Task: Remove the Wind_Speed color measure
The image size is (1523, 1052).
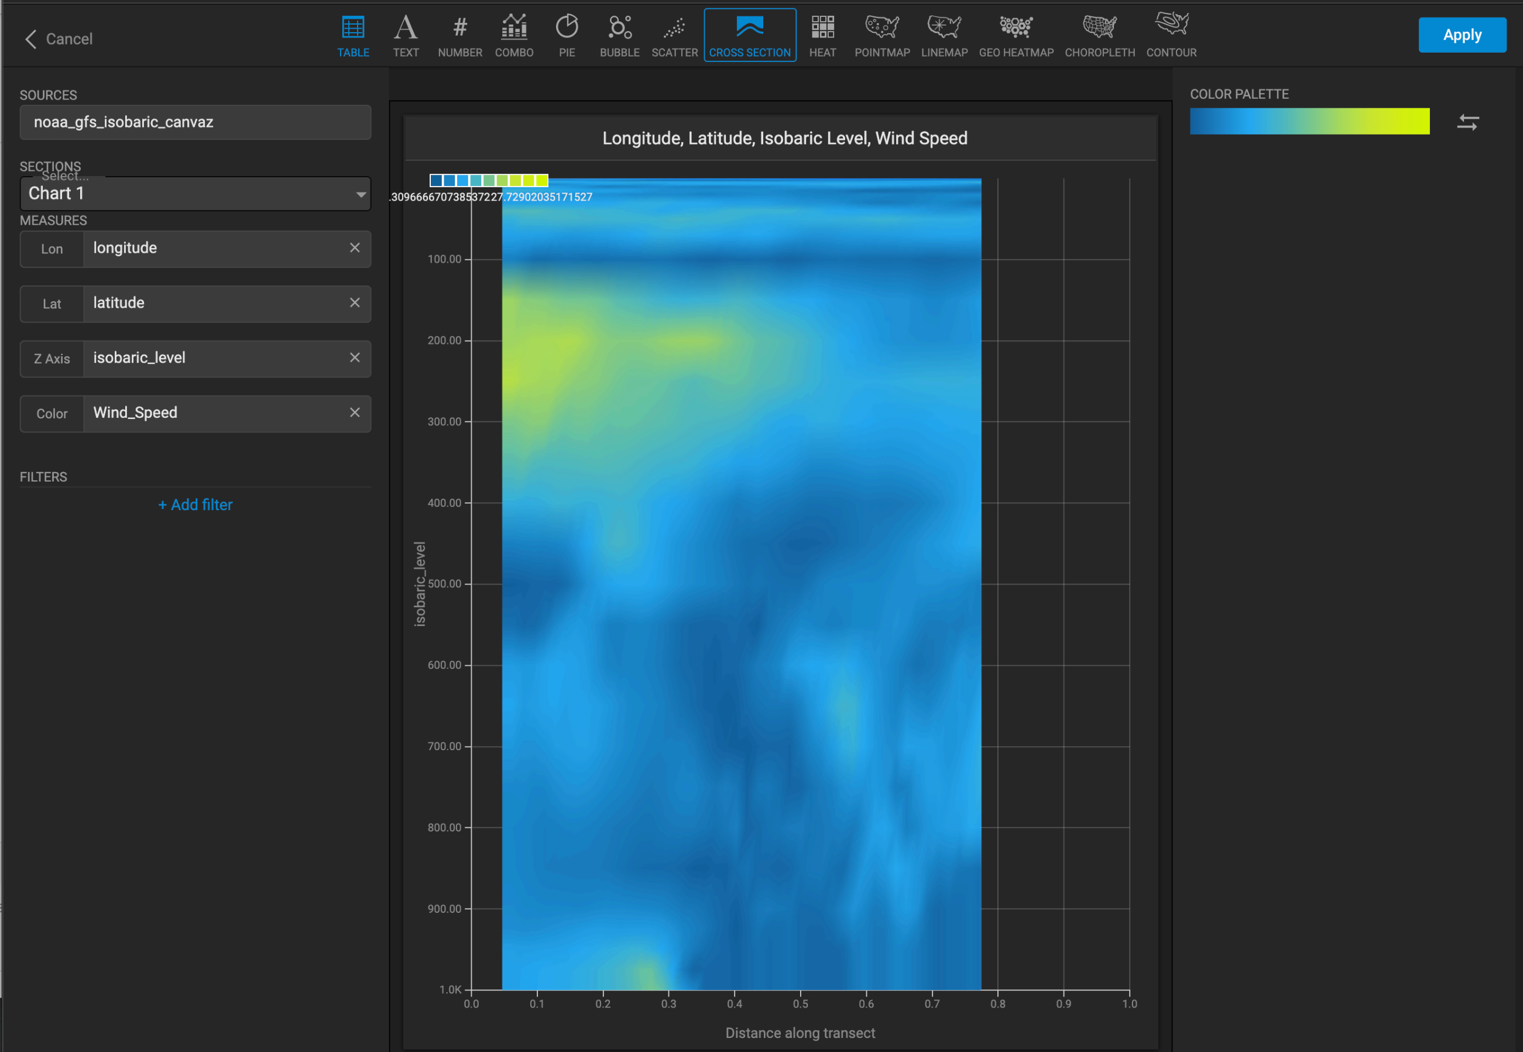Action: (x=355, y=412)
